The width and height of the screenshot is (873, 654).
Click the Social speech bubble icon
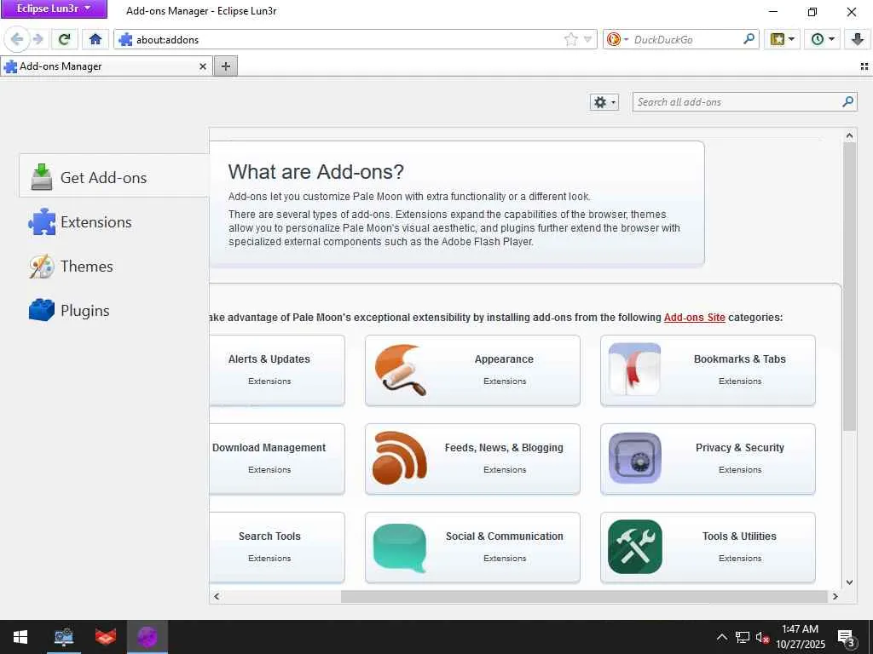tap(400, 548)
